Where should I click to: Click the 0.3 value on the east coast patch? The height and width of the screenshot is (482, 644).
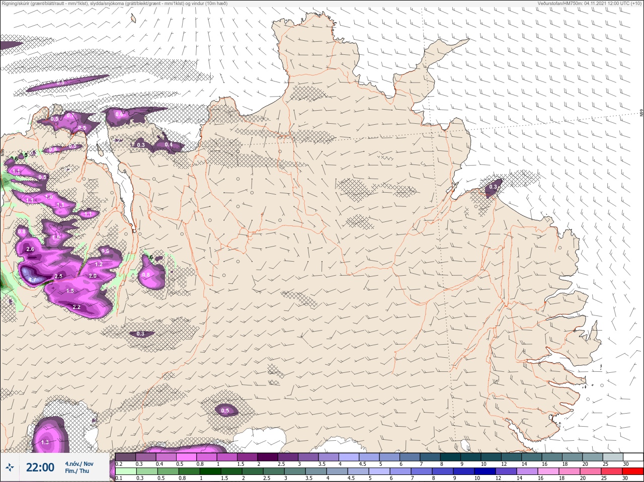(493, 187)
